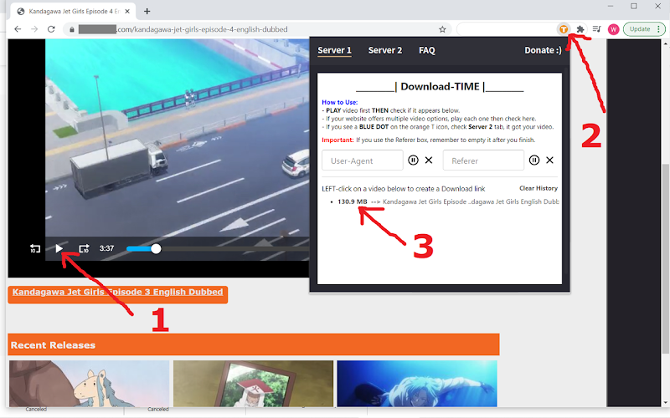The image size is (670, 418).
Task: Toggle the pause icon beside Referer
Action: point(534,160)
